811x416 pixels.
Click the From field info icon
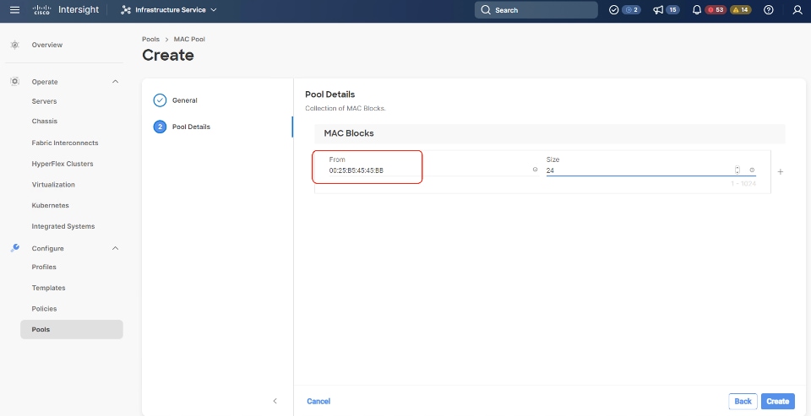coord(535,170)
